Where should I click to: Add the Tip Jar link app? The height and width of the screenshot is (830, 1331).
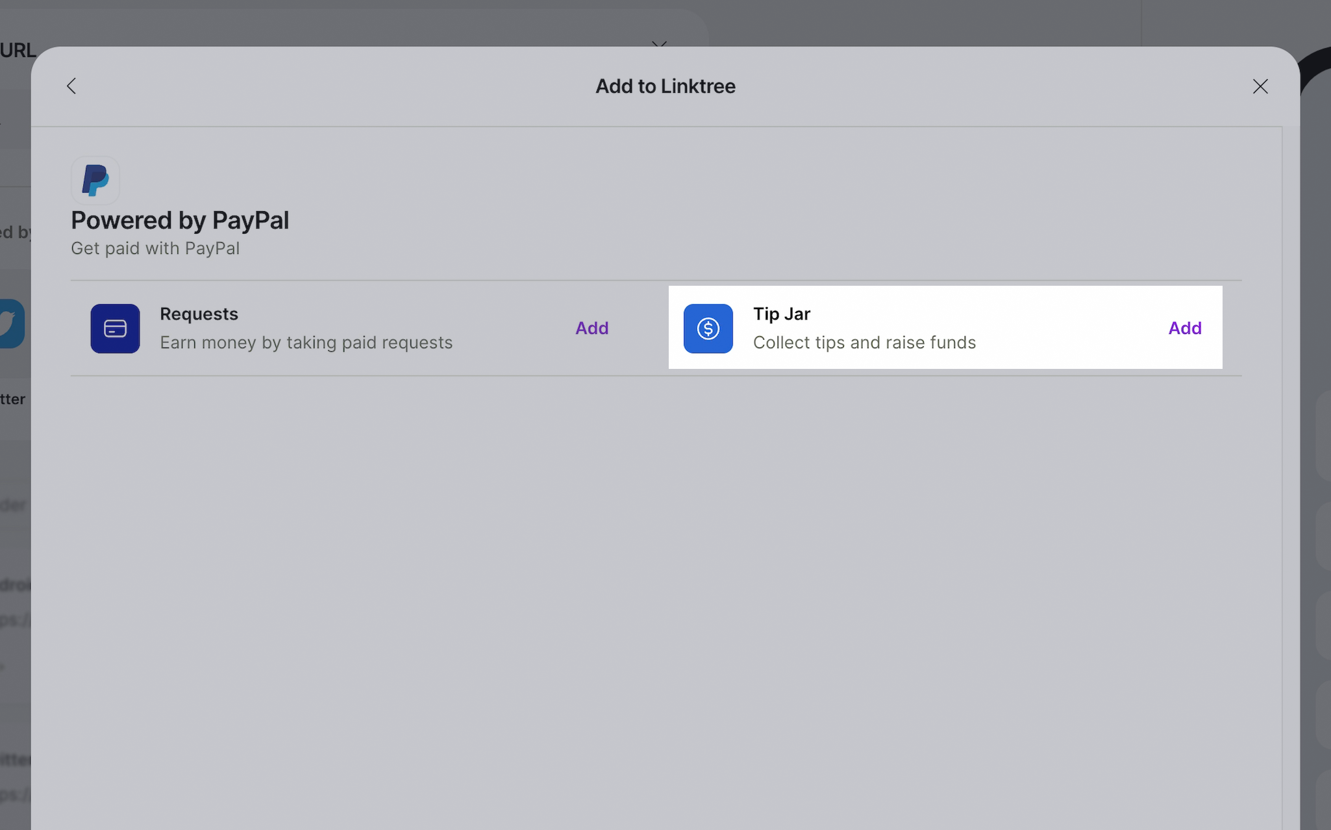coord(1184,328)
